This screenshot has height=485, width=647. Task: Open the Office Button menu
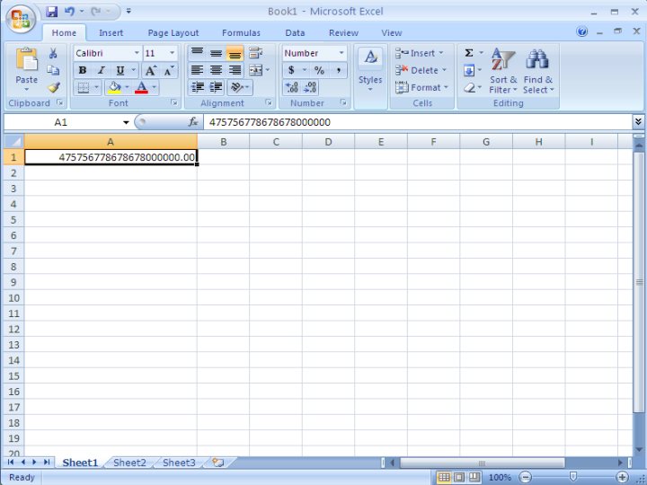click(x=21, y=19)
